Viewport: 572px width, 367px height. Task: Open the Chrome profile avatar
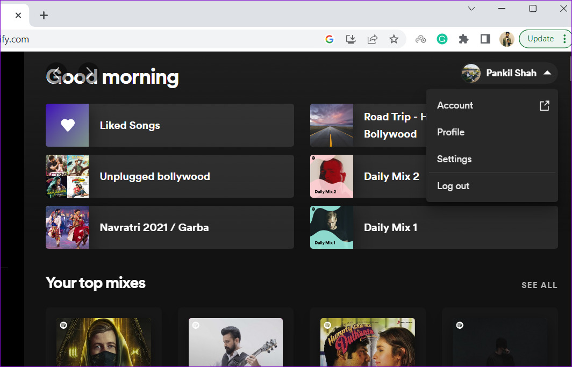[x=507, y=39]
